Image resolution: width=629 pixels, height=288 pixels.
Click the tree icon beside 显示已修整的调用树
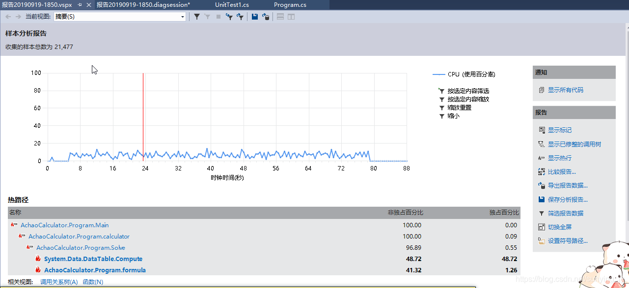pyautogui.click(x=542, y=144)
